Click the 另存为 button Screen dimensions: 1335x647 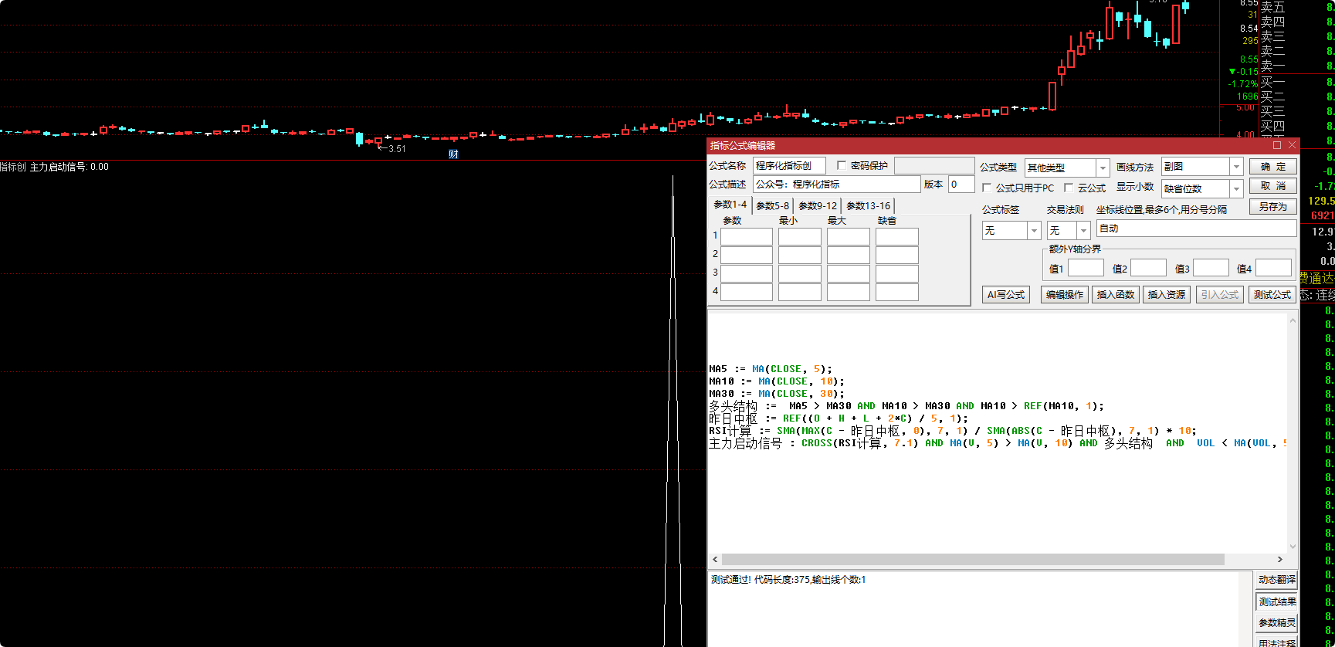1272,207
